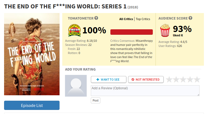Click the red Tomatometer score bar
The image size is (211, 114).
[x=132, y=32]
